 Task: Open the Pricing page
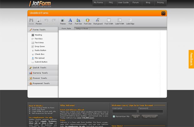(x=160, y=2)
